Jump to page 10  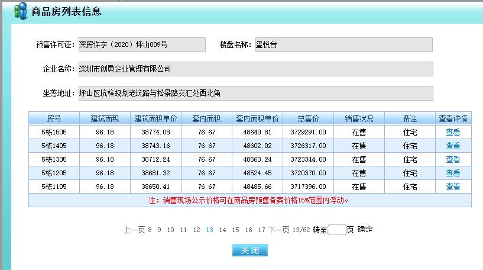click(171, 230)
